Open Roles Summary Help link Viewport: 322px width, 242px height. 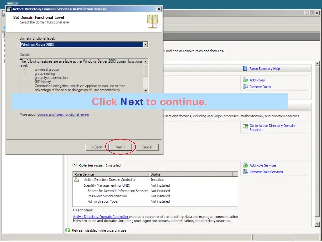coord(265,69)
